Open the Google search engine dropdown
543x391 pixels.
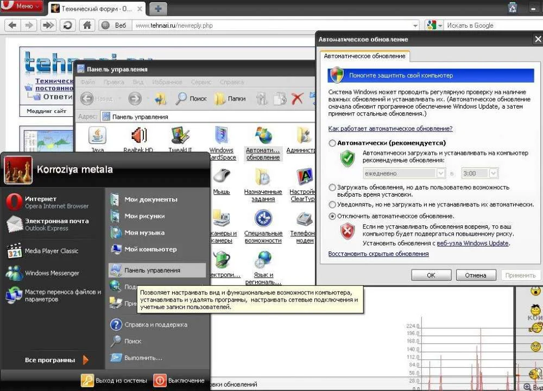tap(434, 26)
